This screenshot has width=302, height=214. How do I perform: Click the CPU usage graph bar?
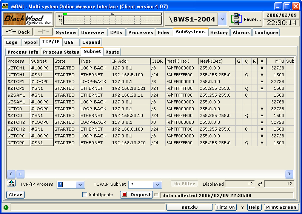[x=112, y=14]
